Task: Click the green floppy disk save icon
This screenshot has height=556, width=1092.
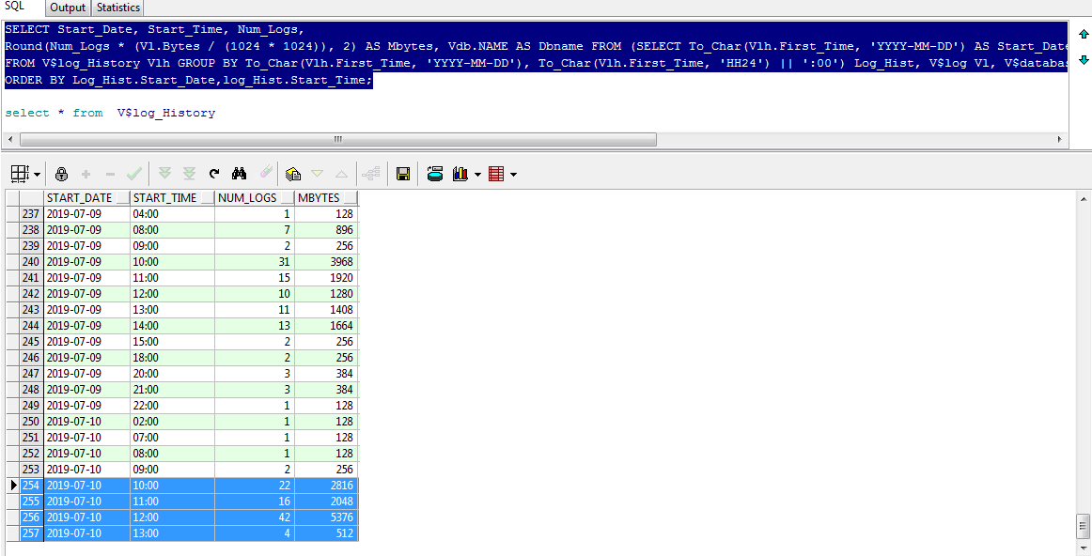Action: click(x=403, y=174)
